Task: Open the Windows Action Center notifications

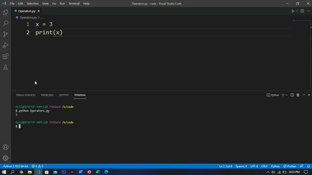Action: pos(306,172)
